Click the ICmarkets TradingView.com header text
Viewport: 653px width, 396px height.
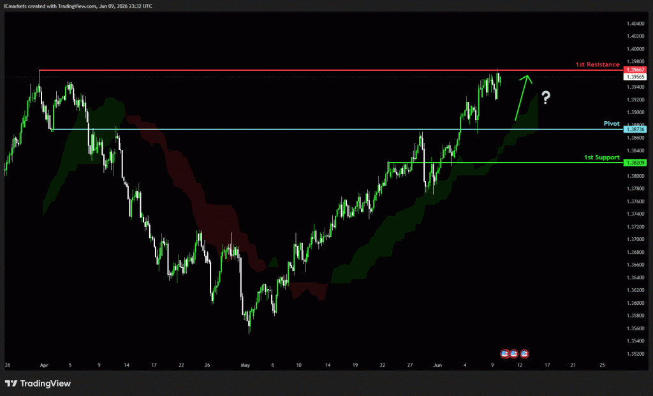click(x=78, y=6)
